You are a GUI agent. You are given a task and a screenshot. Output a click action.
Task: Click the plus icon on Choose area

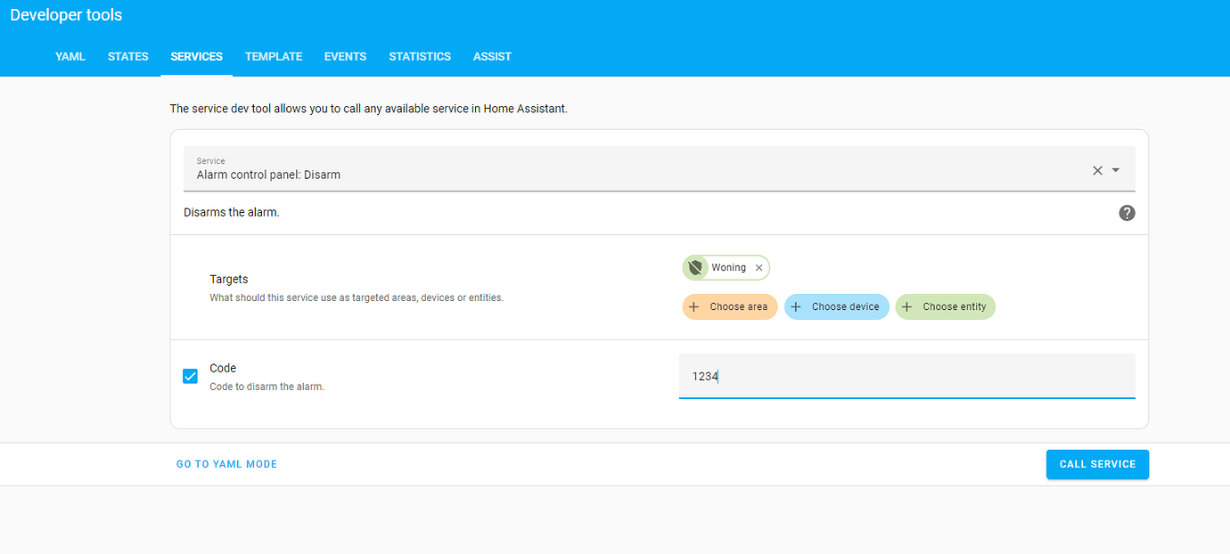tap(694, 307)
